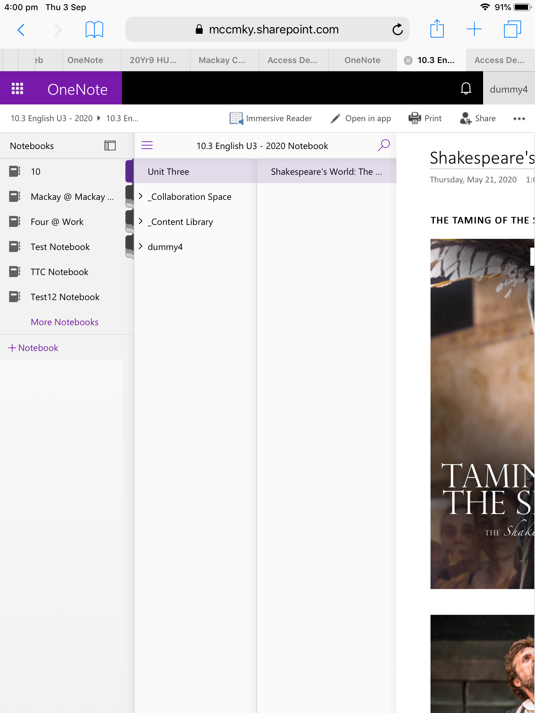
Task: Tap the mccmky.sharepoint.com address bar
Action: 267,30
